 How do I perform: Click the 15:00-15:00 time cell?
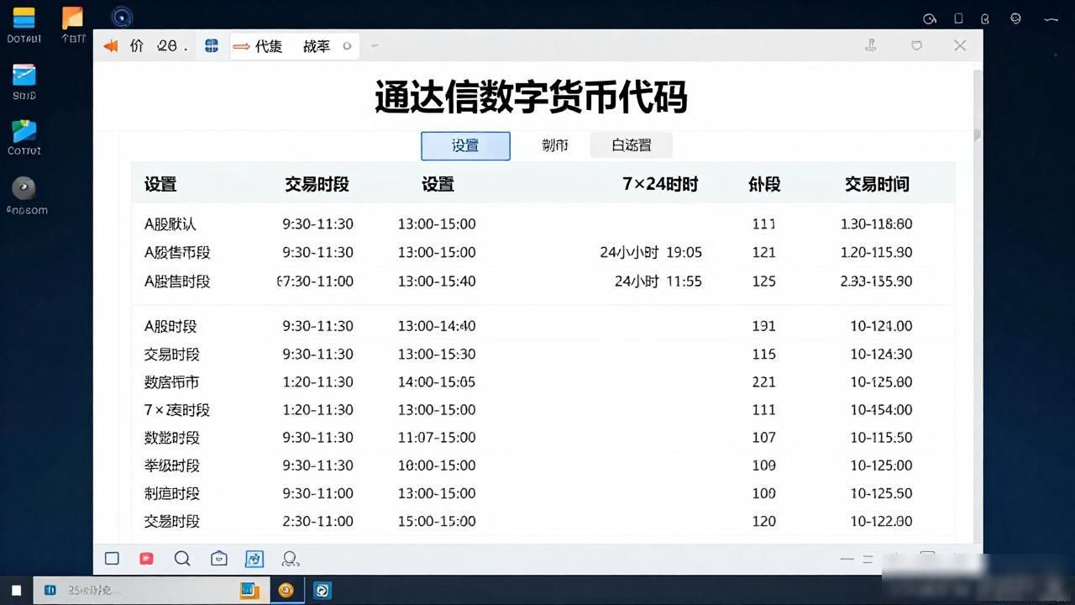[437, 521]
